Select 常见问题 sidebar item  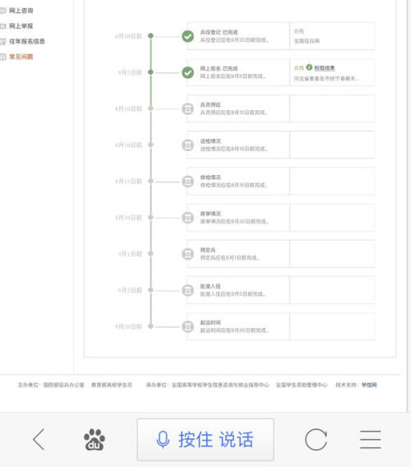tap(21, 57)
